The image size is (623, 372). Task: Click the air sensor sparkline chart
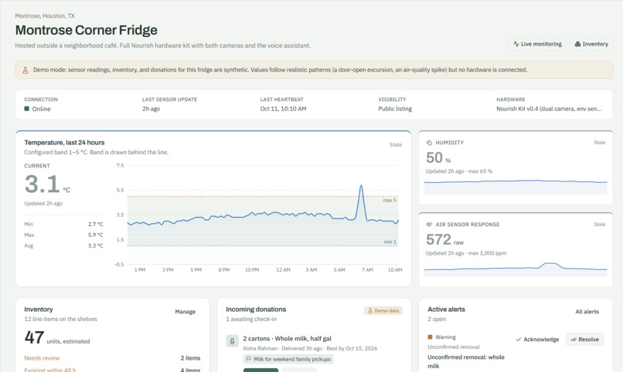click(516, 269)
